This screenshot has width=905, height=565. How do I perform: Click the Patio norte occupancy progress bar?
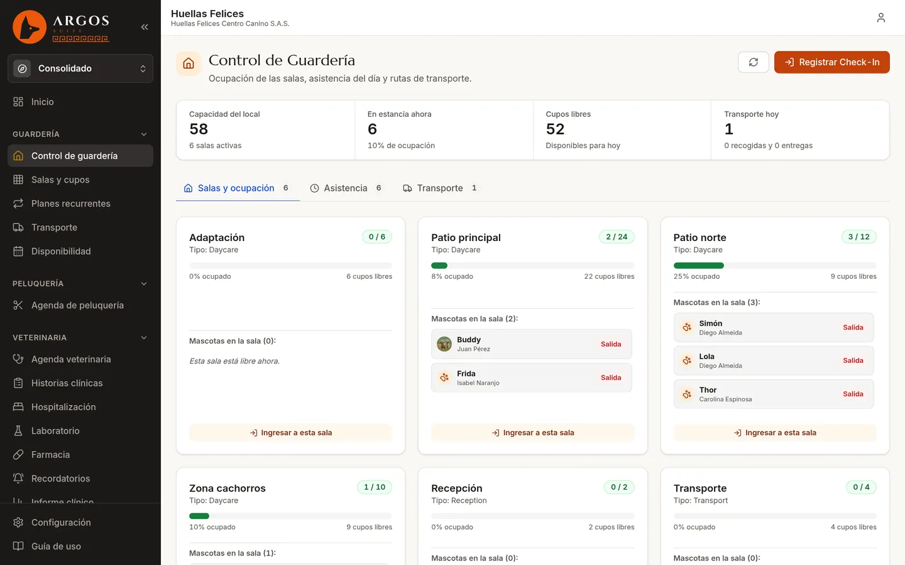point(775,266)
